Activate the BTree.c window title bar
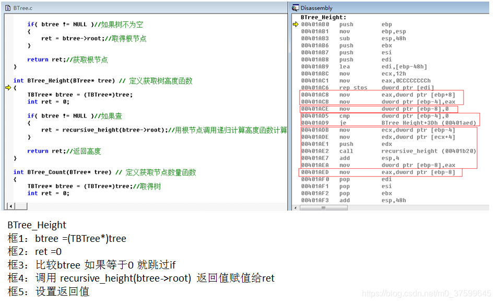The height and width of the screenshot is (303, 496). (146, 8)
